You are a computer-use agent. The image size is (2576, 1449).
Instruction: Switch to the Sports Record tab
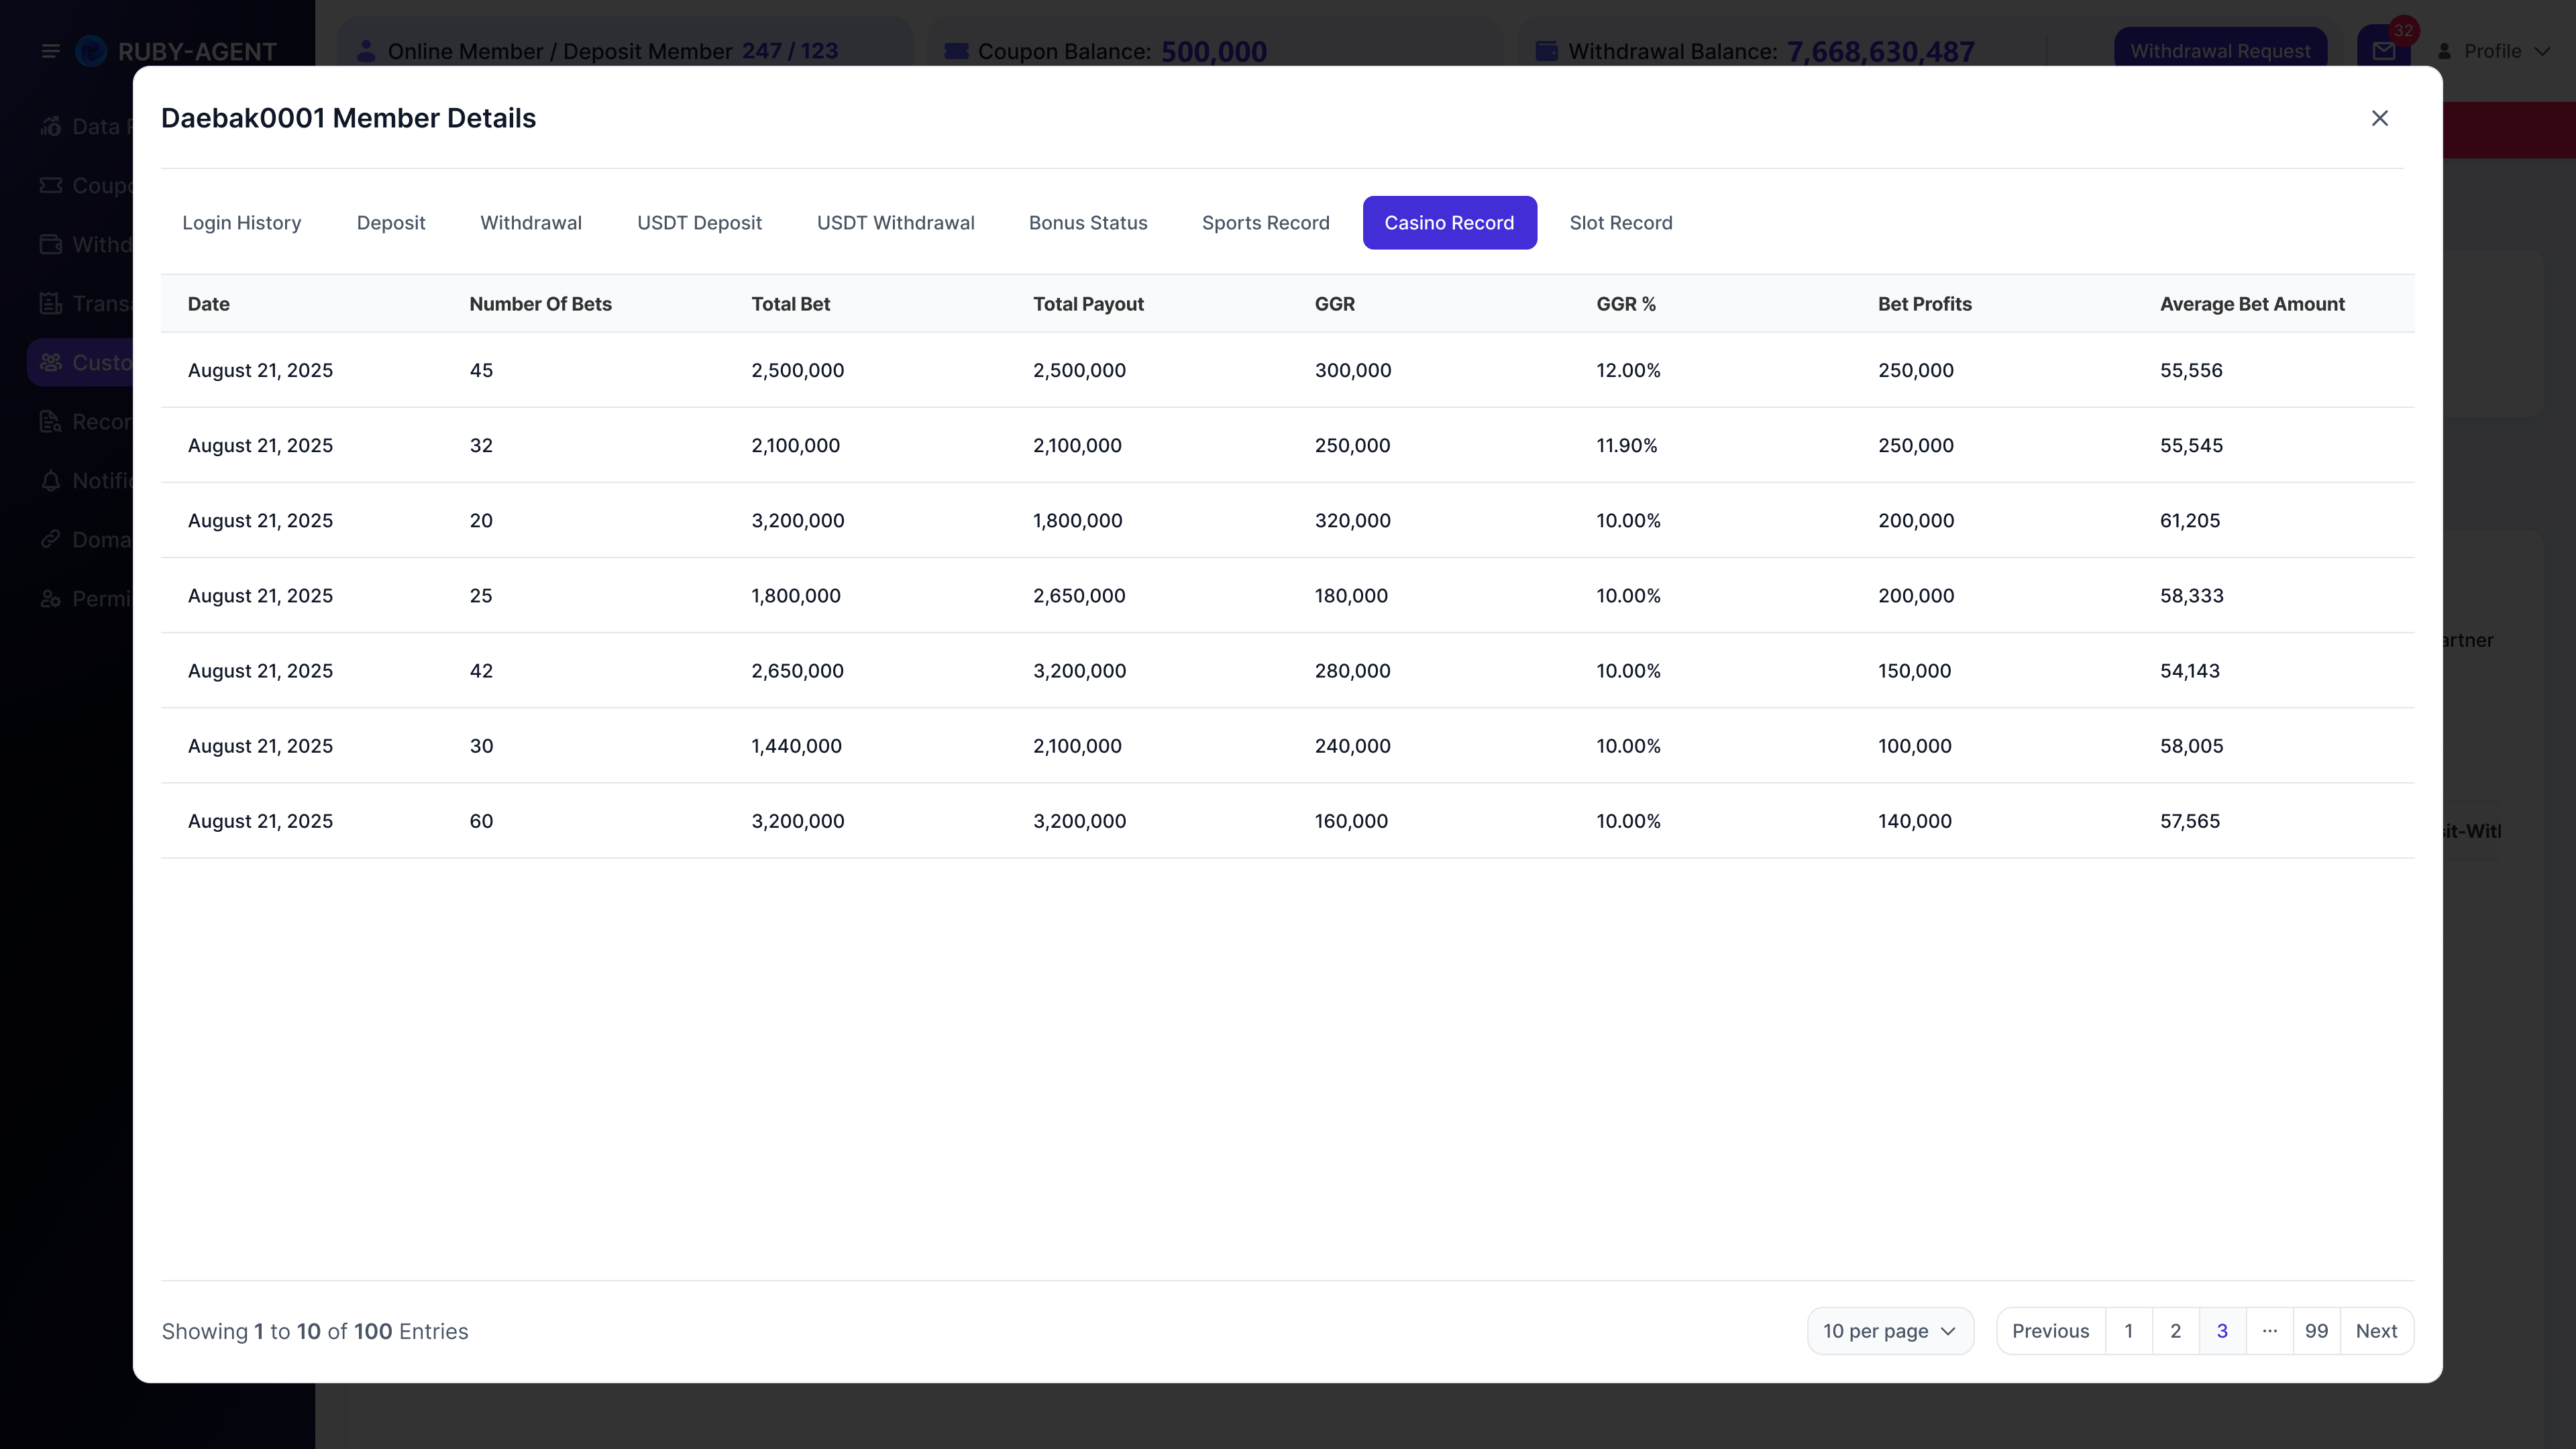point(1266,223)
